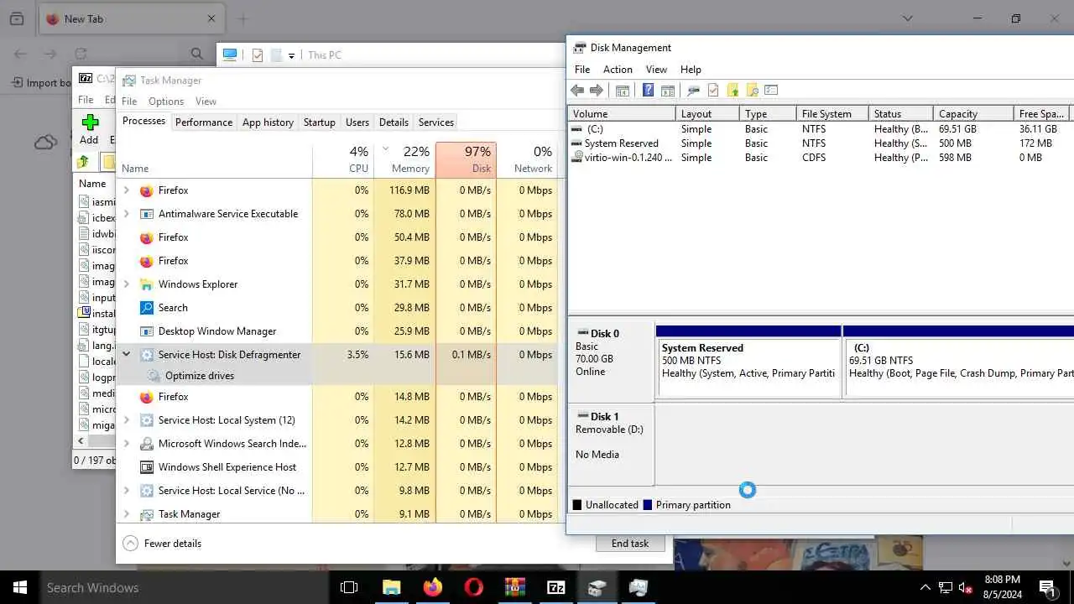Click 7-Zip up-folder icon
Image resolution: width=1074 pixels, height=604 pixels.
[83, 161]
